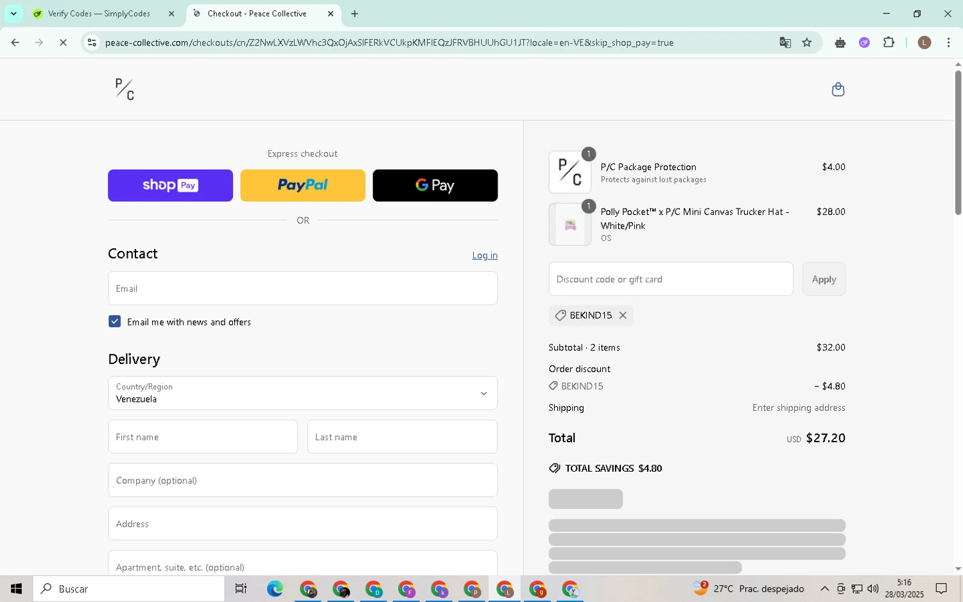Remove the BEKIND15 discount tag

click(623, 315)
